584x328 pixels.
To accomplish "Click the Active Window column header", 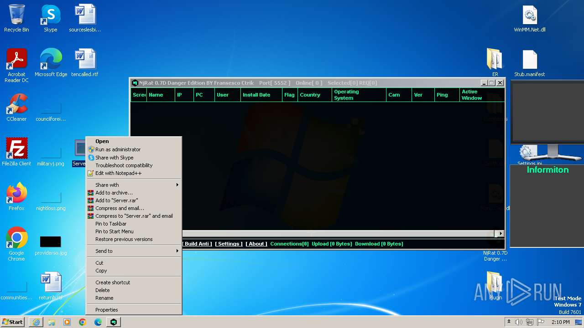I will tap(481, 95).
